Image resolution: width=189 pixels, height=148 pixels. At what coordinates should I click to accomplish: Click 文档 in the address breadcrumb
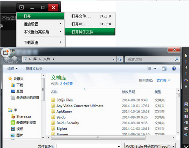point(47,59)
